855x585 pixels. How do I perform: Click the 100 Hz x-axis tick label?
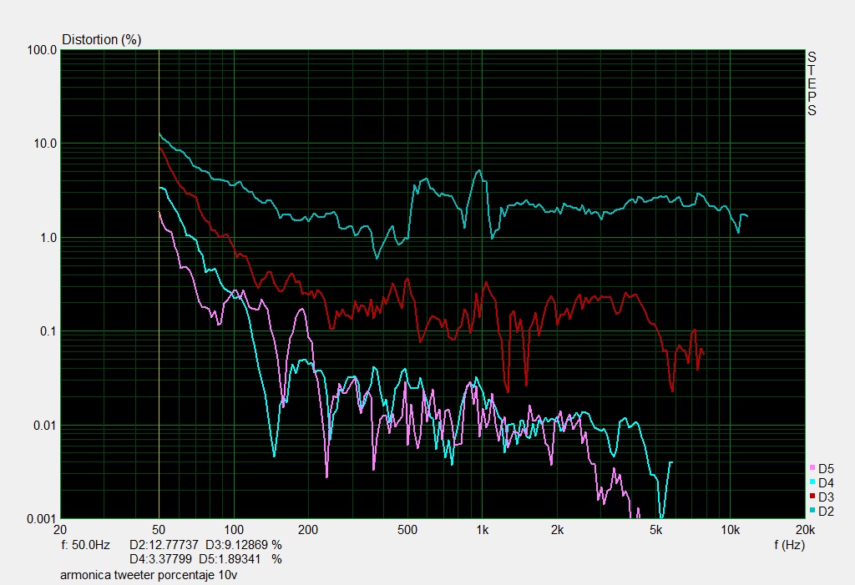(234, 530)
